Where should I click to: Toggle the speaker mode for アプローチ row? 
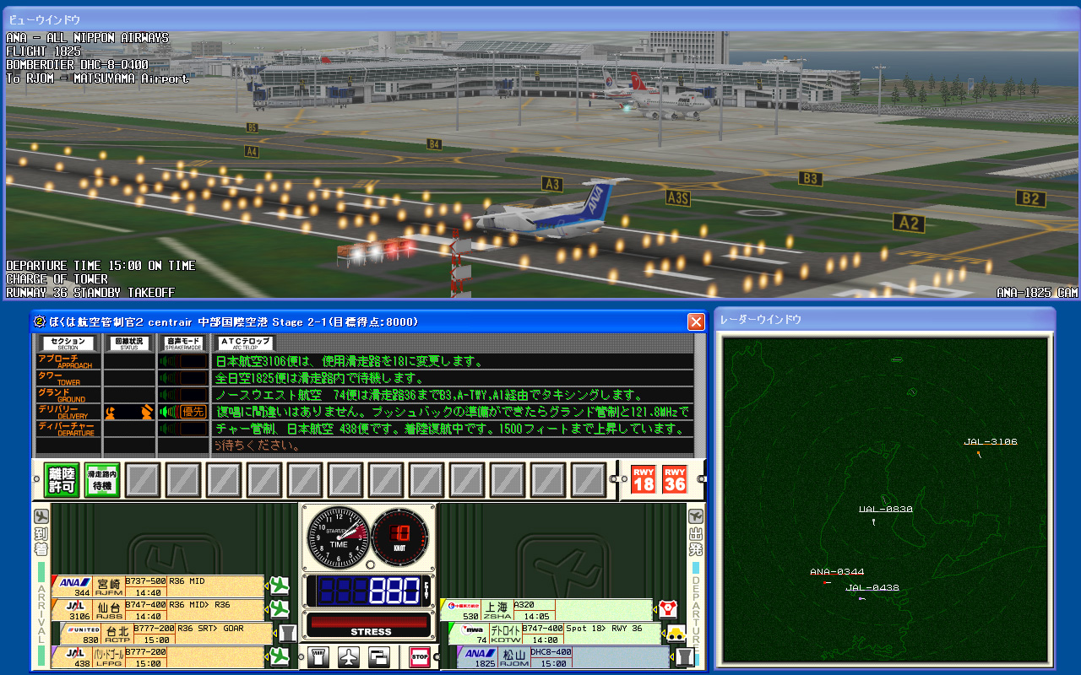pos(182,361)
